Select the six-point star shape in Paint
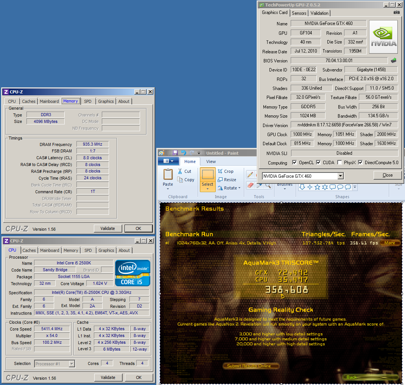 click(325, 187)
